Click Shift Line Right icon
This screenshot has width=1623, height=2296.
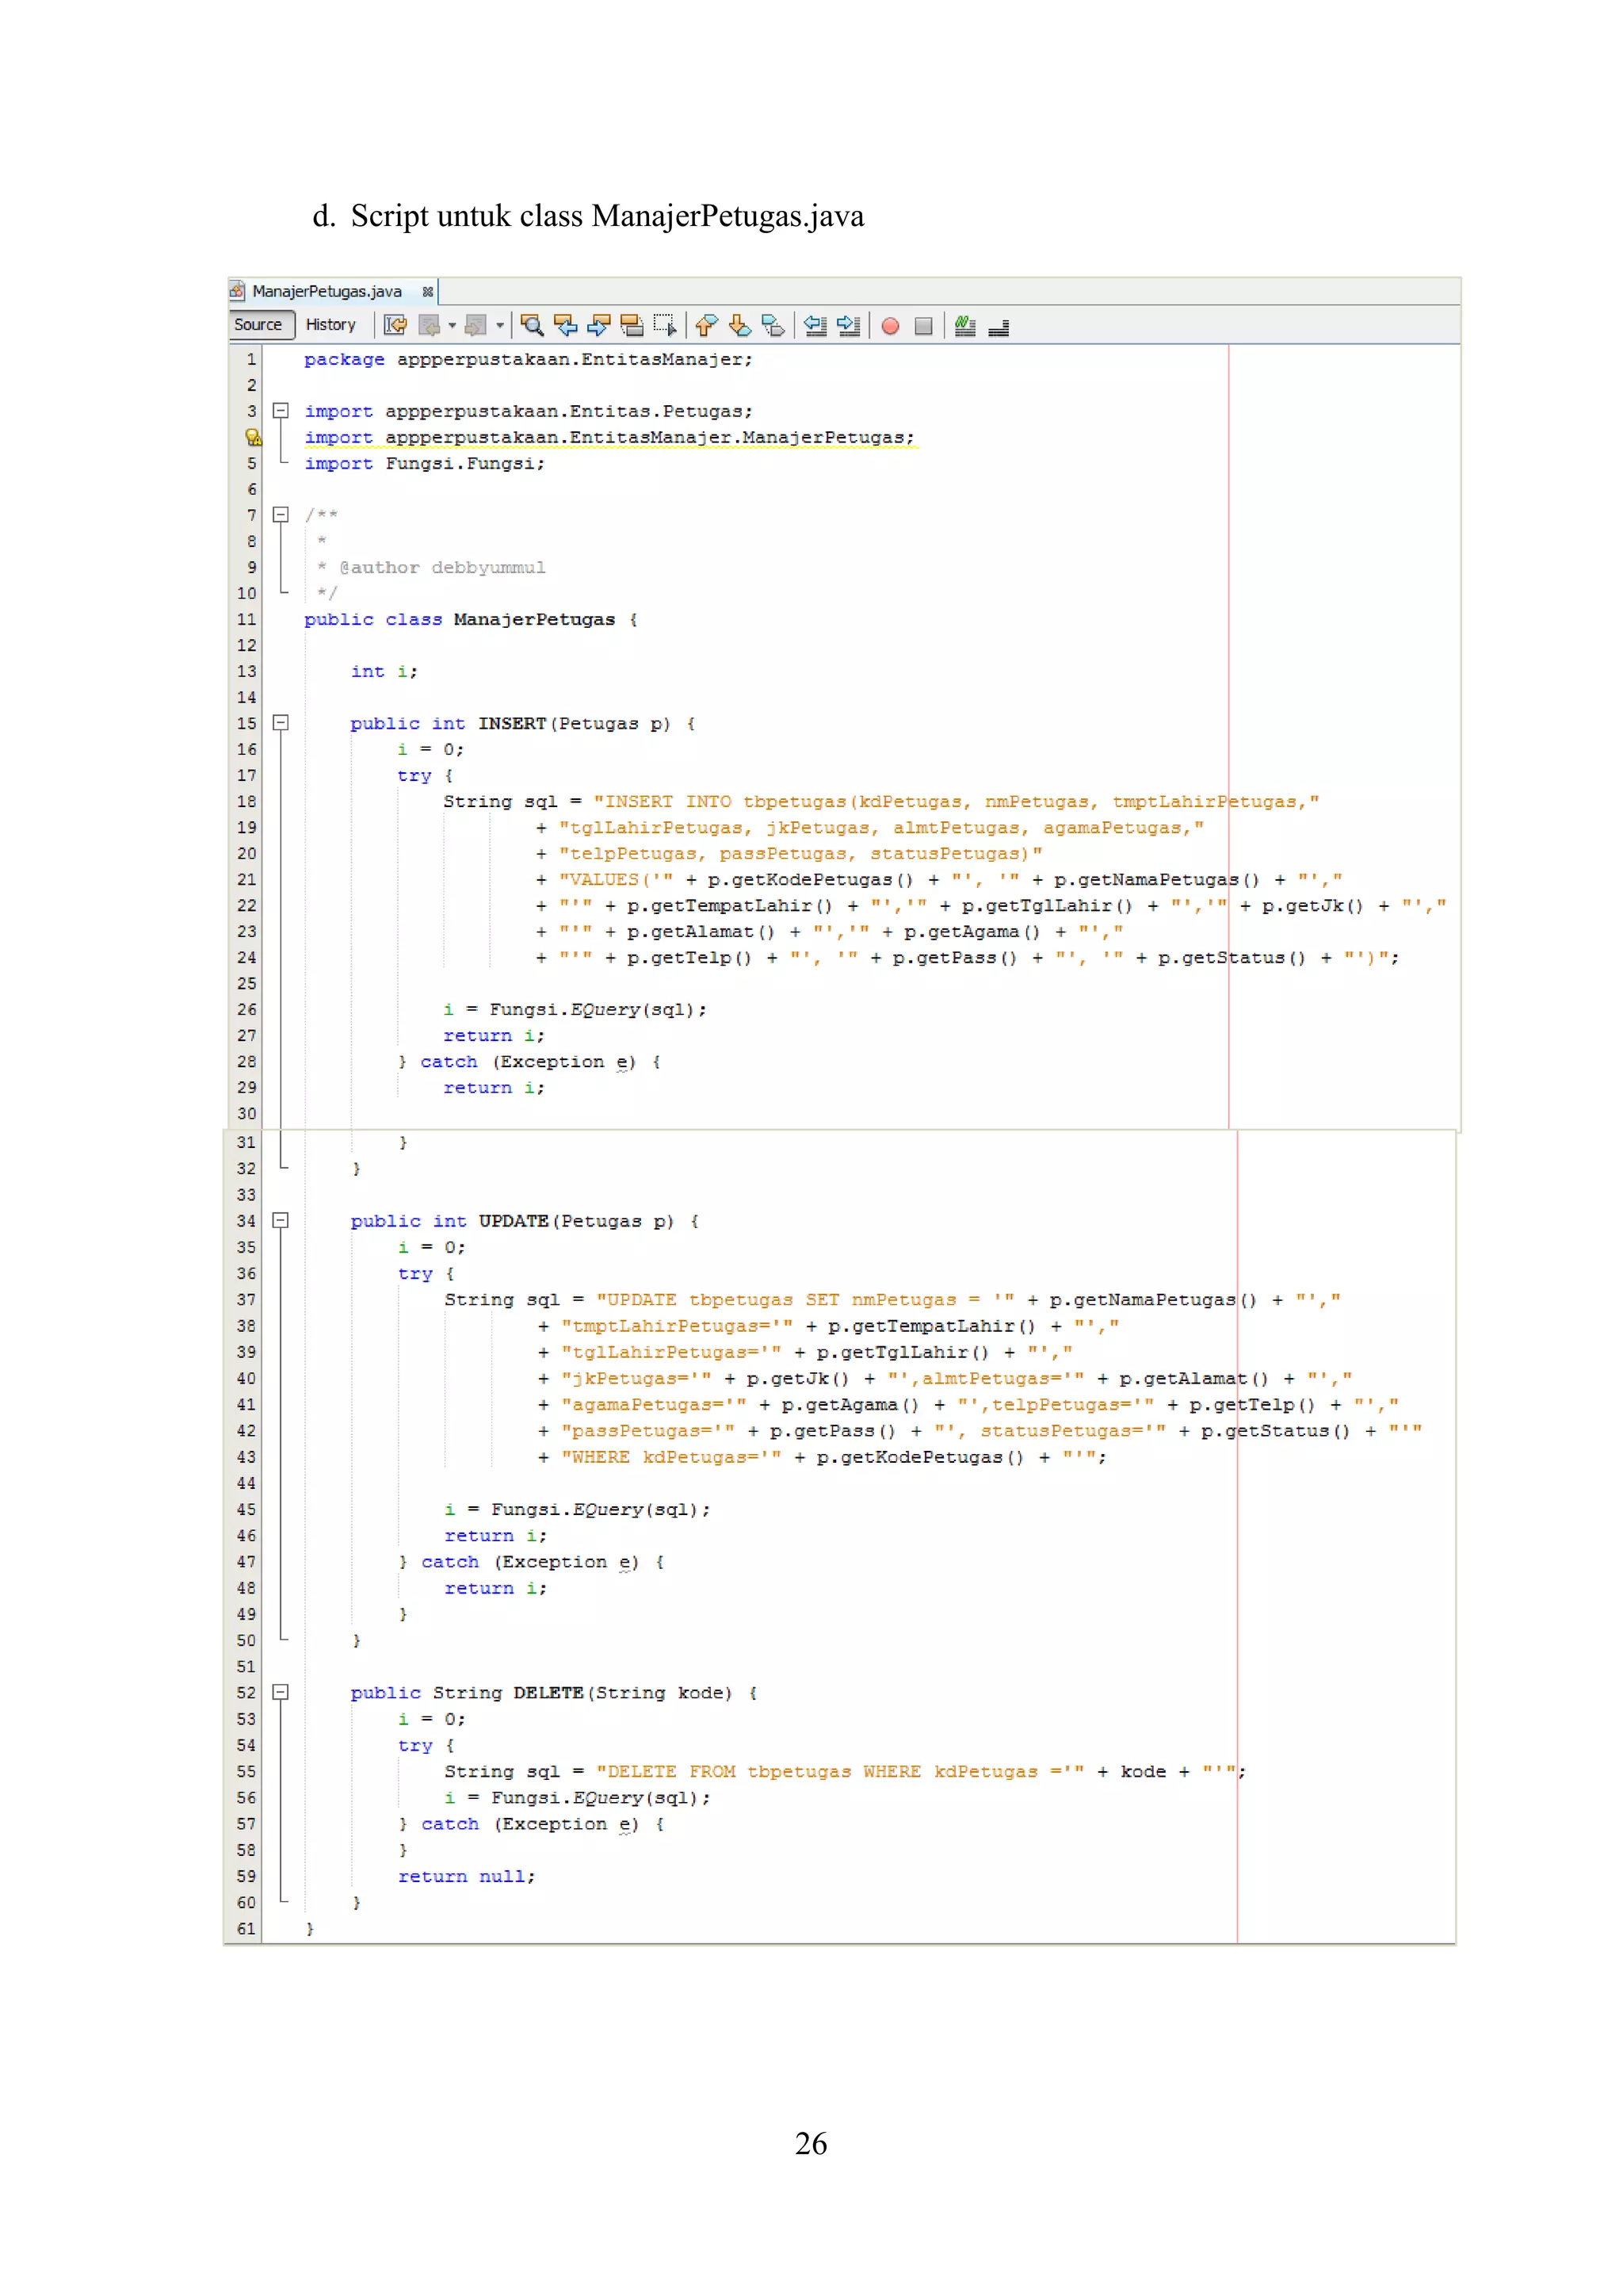(x=849, y=325)
